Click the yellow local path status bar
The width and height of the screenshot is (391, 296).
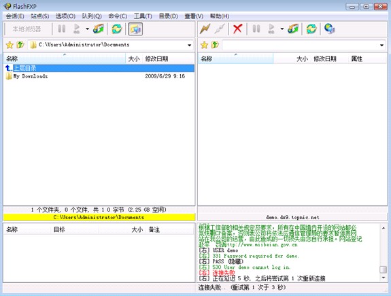(99, 217)
